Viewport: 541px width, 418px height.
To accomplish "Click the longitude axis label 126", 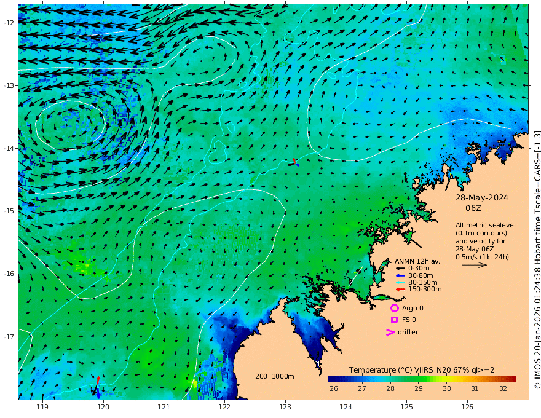I will coord(467,407).
